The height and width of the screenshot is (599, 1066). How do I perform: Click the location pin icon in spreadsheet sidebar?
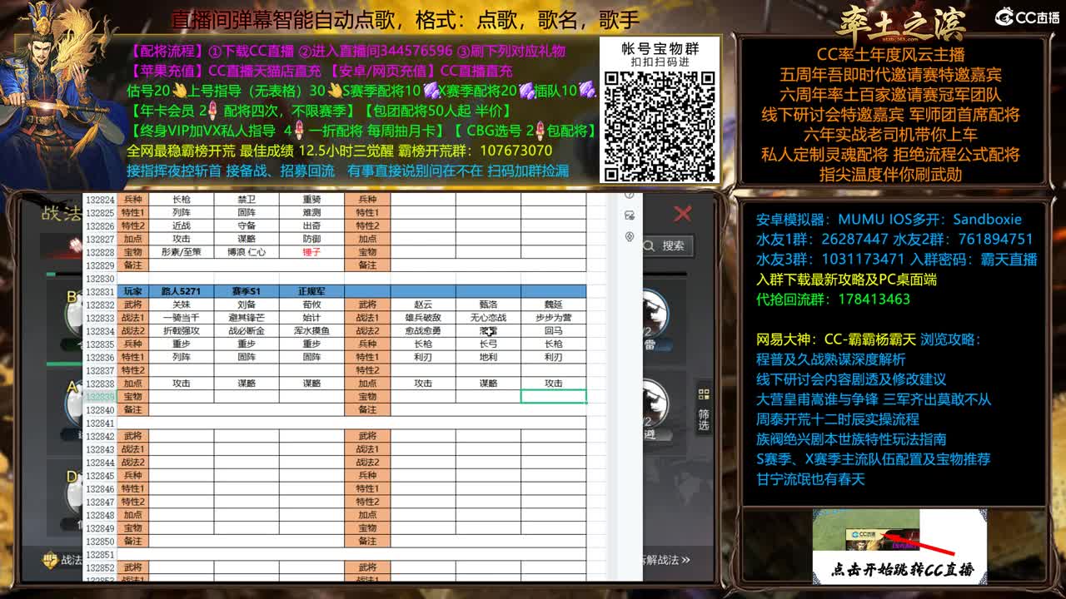(630, 236)
